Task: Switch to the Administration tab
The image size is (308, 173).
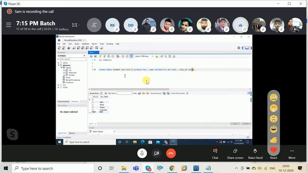Action: coord(64,101)
